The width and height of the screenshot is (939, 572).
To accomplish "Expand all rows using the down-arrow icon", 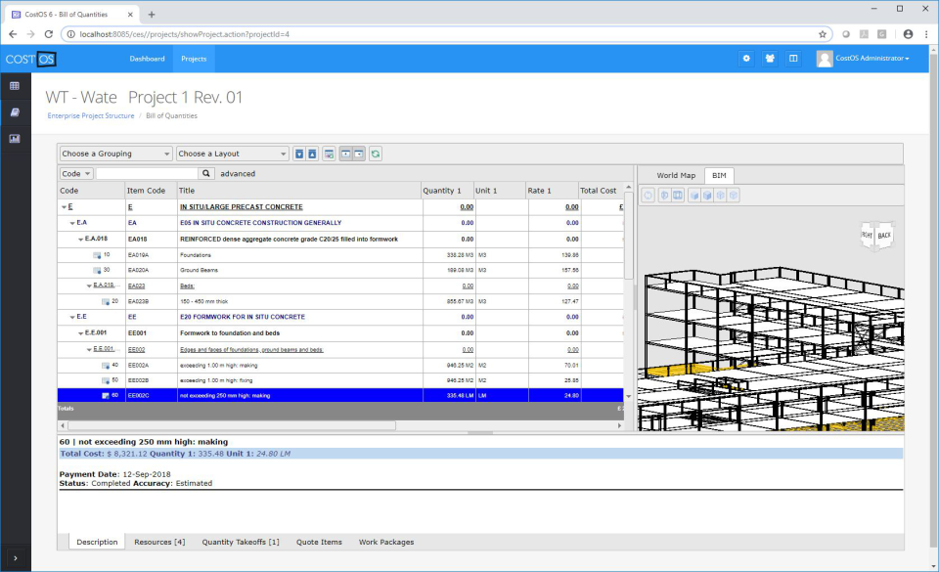I will tap(298, 154).
